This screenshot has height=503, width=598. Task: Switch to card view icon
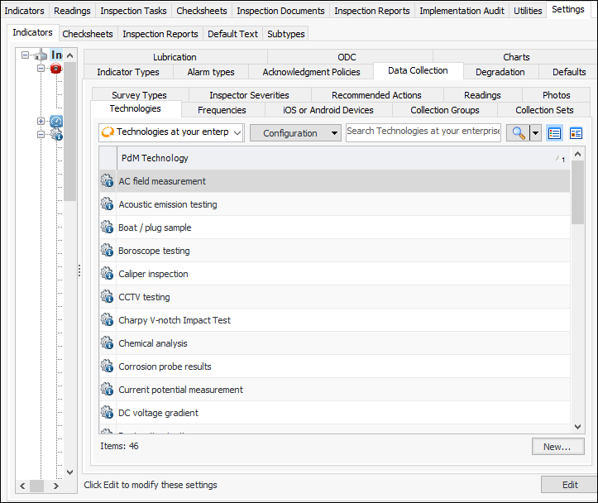pyautogui.click(x=576, y=133)
